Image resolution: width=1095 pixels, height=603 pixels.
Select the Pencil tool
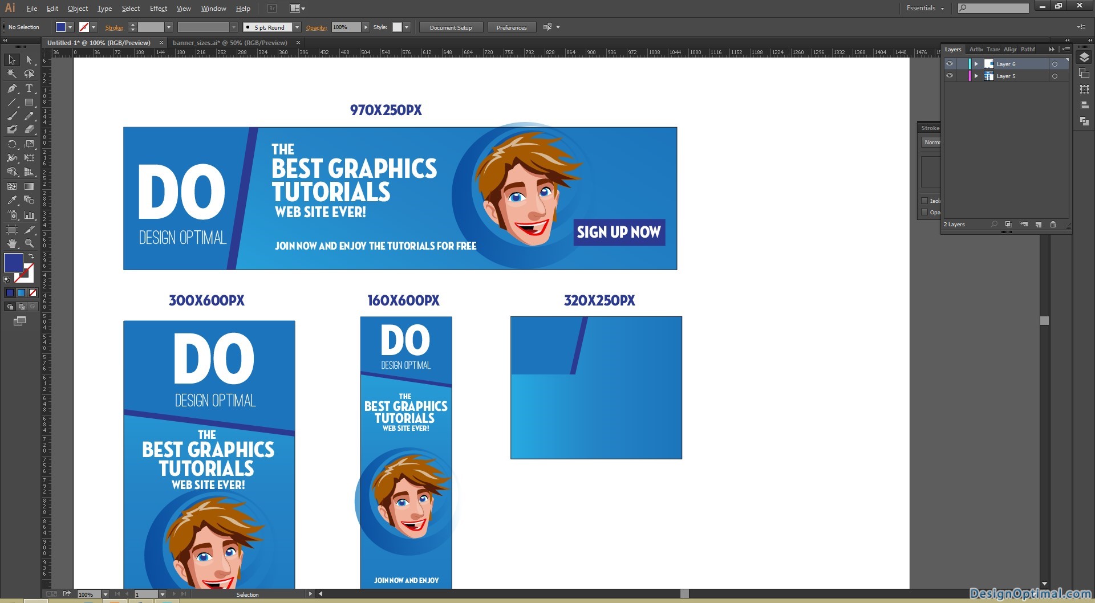point(29,116)
